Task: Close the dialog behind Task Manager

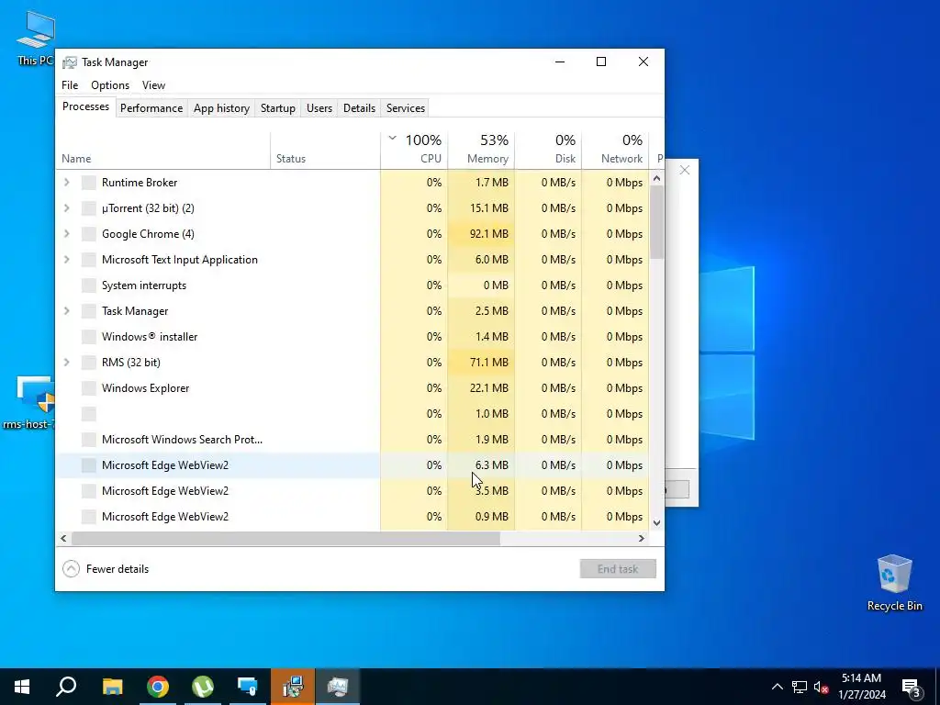Action: (685, 170)
